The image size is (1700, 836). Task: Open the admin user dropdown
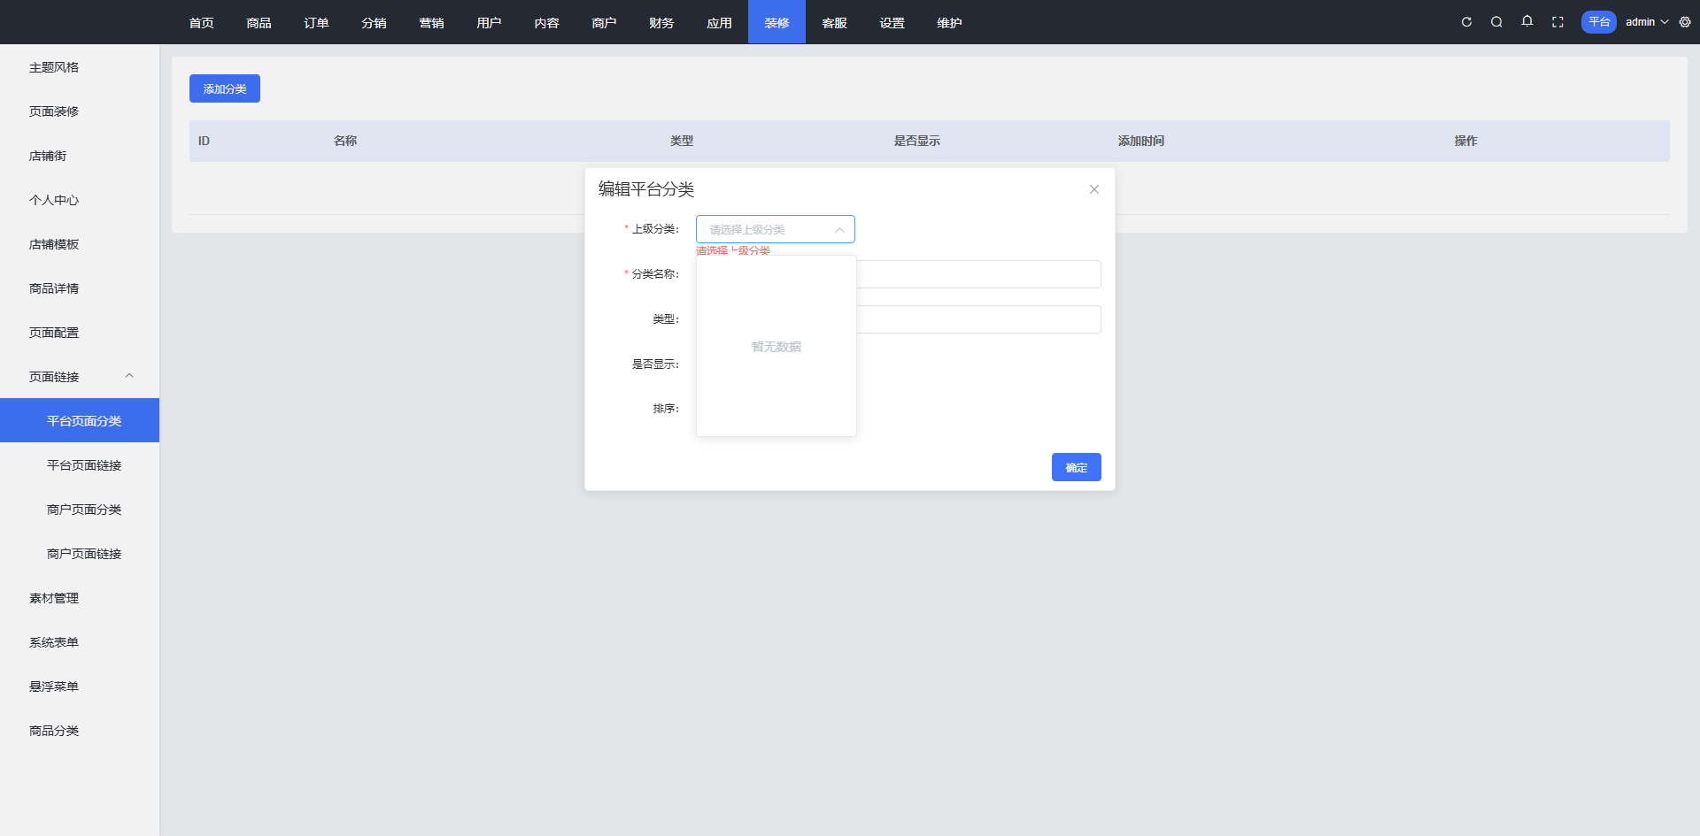(x=1646, y=22)
